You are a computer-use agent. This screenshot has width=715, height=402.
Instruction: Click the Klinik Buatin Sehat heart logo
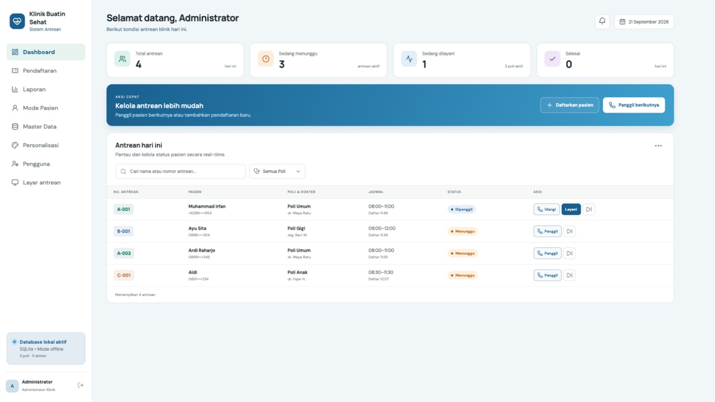point(17,21)
